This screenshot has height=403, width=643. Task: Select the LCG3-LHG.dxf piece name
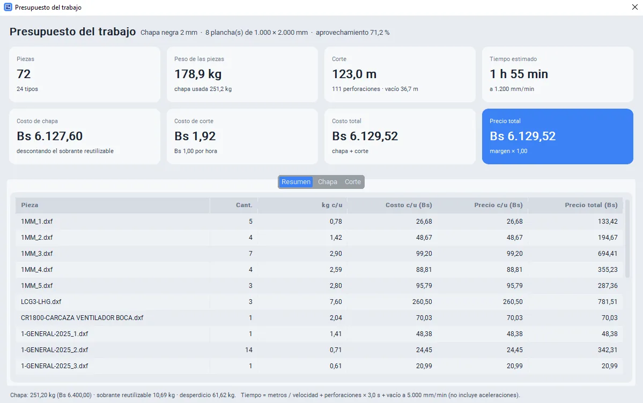[x=41, y=301]
